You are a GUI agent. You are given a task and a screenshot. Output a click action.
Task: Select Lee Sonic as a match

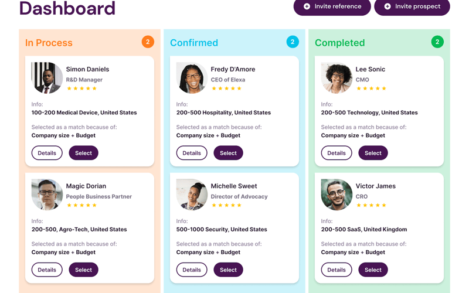point(373,153)
